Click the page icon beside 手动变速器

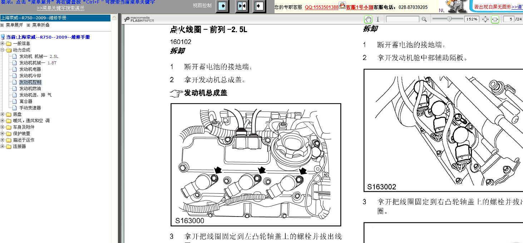tap(15, 108)
